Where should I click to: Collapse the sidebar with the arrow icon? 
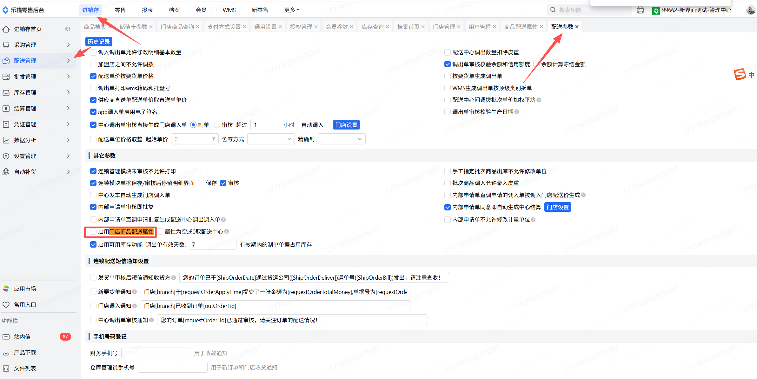tap(68, 29)
